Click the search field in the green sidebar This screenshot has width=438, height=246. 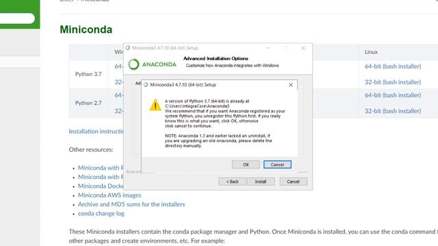[x=17, y=18]
